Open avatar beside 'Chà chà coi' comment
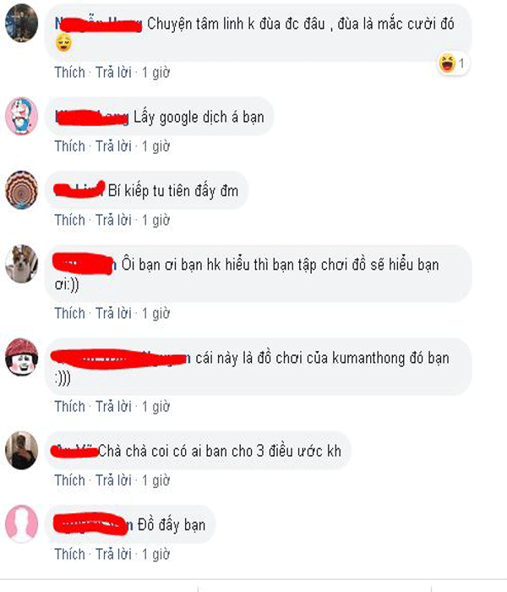Image resolution: width=507 pixels, height=592 pixels. pos(21,451)
